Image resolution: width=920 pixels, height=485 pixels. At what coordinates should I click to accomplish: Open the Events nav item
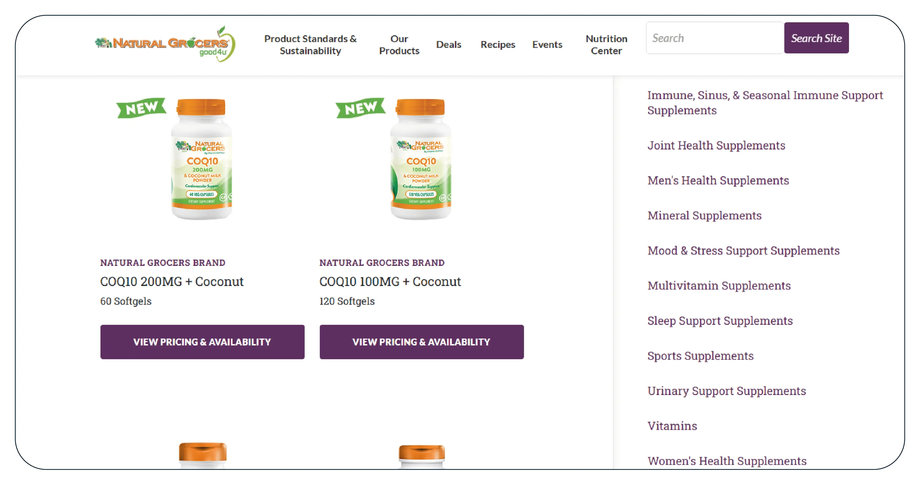tap(547, 45)
